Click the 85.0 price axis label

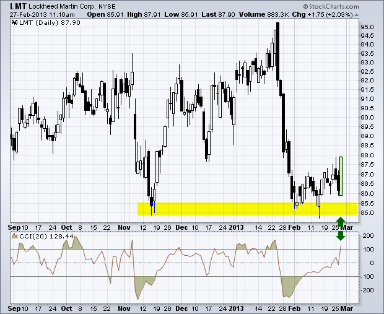click(x=367, y=213)
